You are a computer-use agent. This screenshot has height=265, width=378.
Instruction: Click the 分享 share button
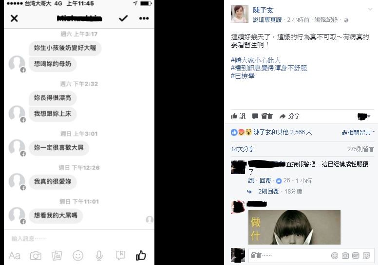pyautogui.click(x=289, y=116)
